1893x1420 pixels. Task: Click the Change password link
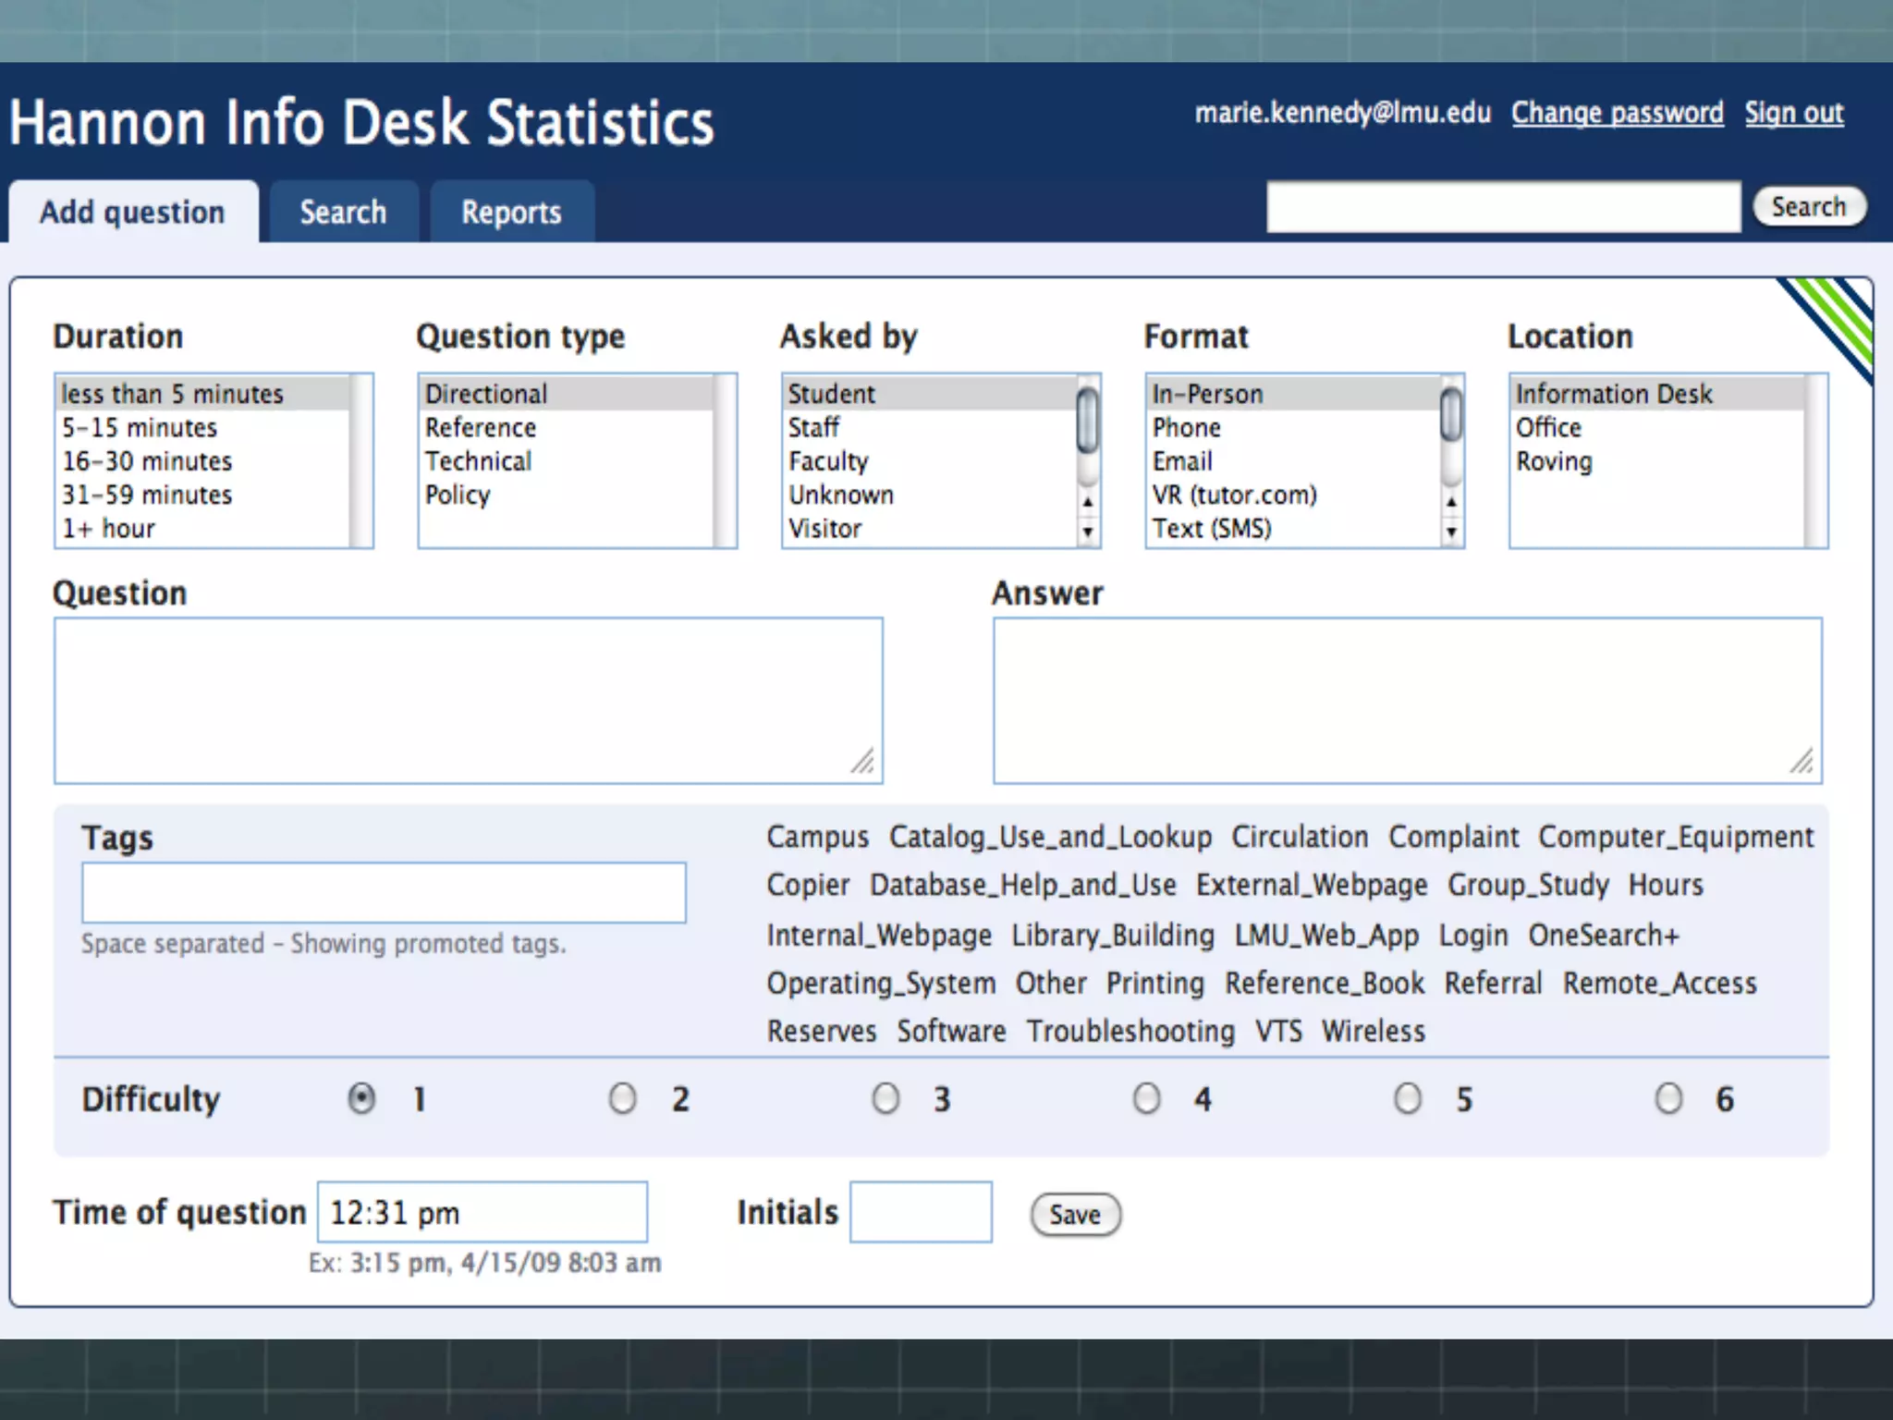coord(1617,113)
